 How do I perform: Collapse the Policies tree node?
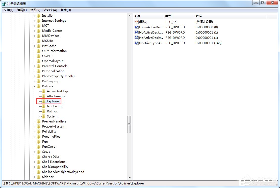tap(34, 86)
